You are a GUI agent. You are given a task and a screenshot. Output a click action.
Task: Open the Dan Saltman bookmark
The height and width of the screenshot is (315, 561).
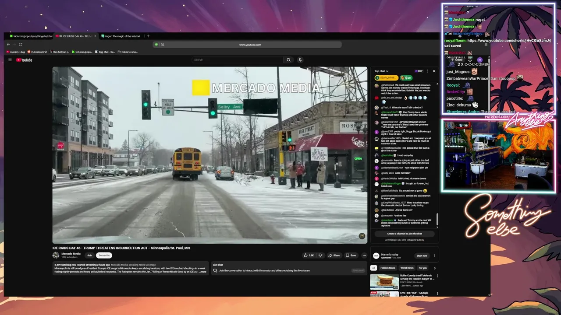60,52
